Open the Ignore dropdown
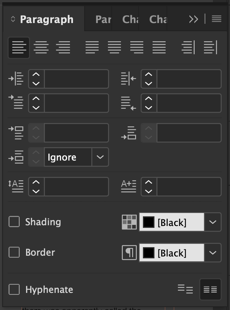The width and height of the screenshot is (230, 310). (x=100, y=157)
